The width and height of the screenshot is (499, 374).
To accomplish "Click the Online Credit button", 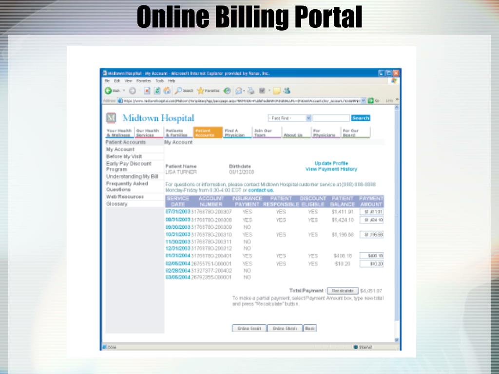I will 249,329.
